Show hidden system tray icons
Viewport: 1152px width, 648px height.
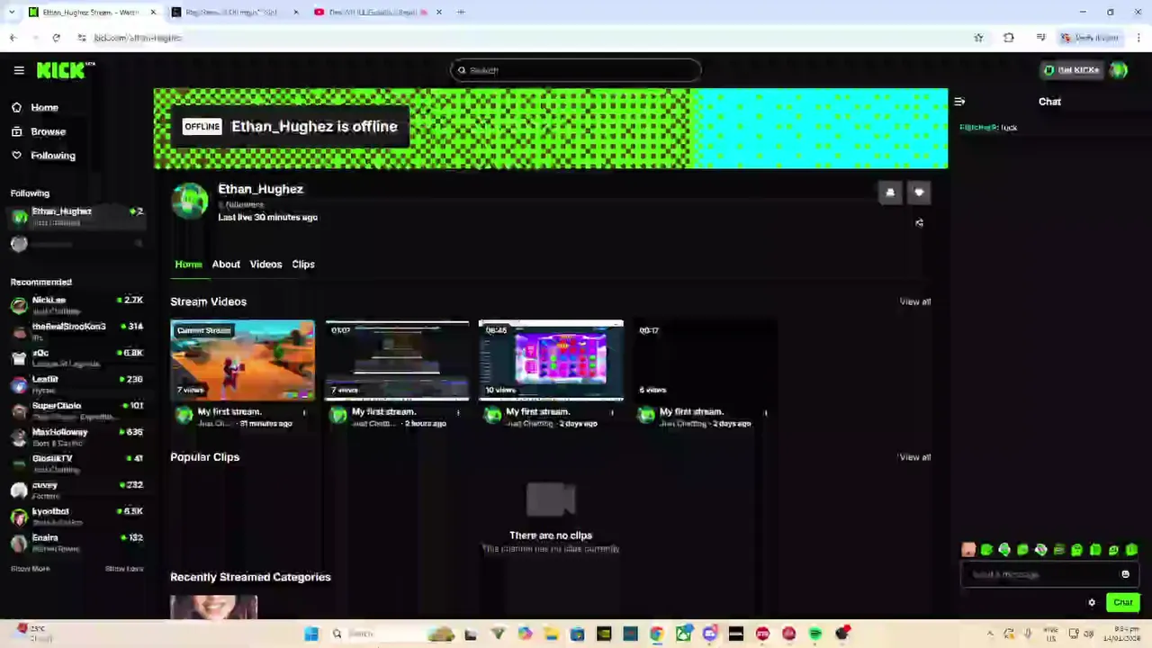pyautogui.click(x=990, y=634)
